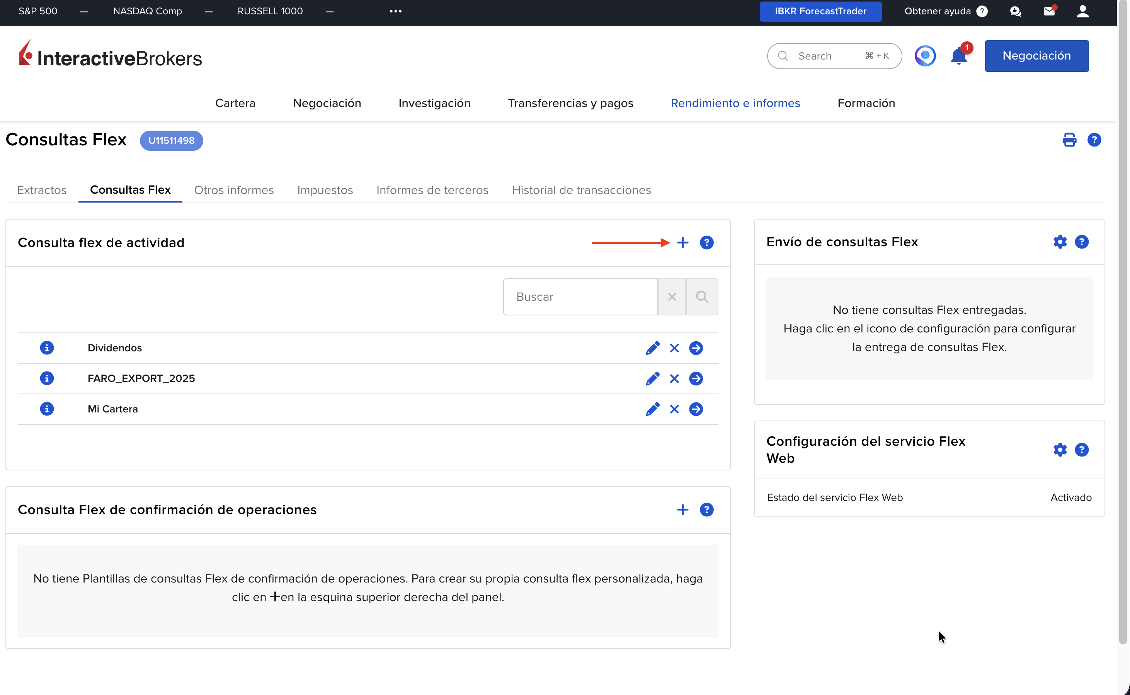Viewport: 1130px width, 695px height.
Task: Open help for Configuración del servicio Flex Web
Action: (x=1081, y=450)
